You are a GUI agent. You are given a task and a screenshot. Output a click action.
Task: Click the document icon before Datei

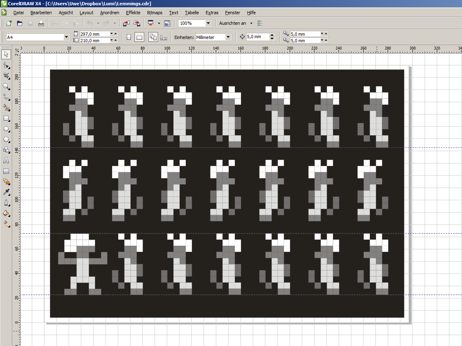pos(4,12)
